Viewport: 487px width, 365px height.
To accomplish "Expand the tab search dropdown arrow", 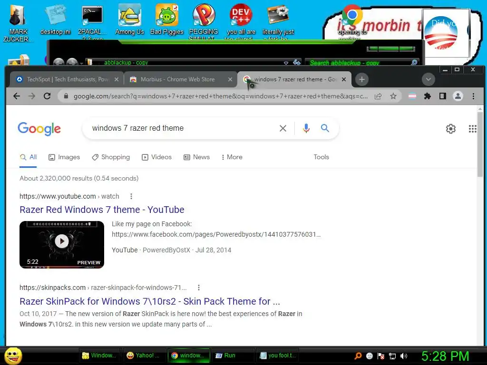I will [429, 79].
